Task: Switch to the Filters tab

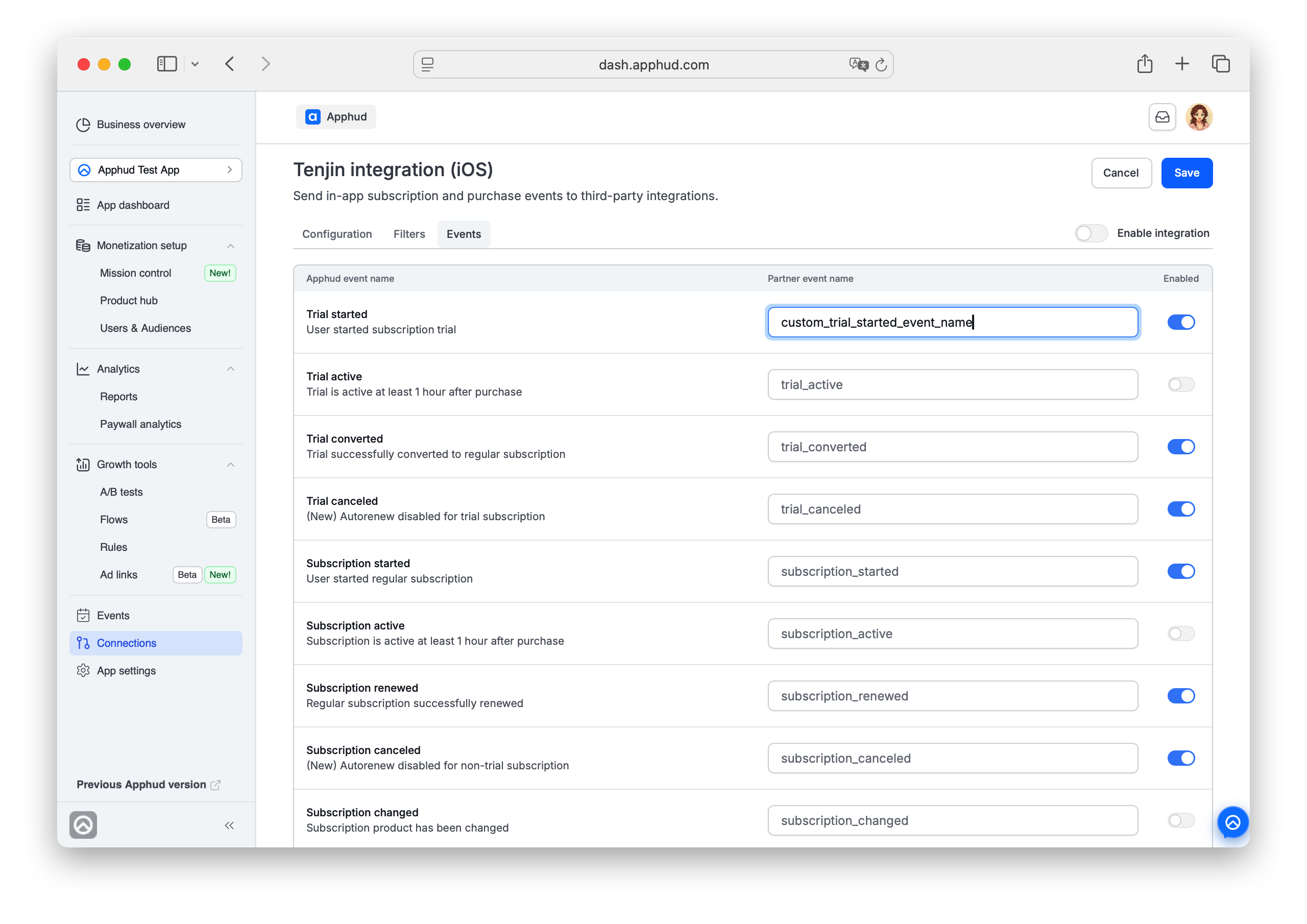Action: [409, 234]
